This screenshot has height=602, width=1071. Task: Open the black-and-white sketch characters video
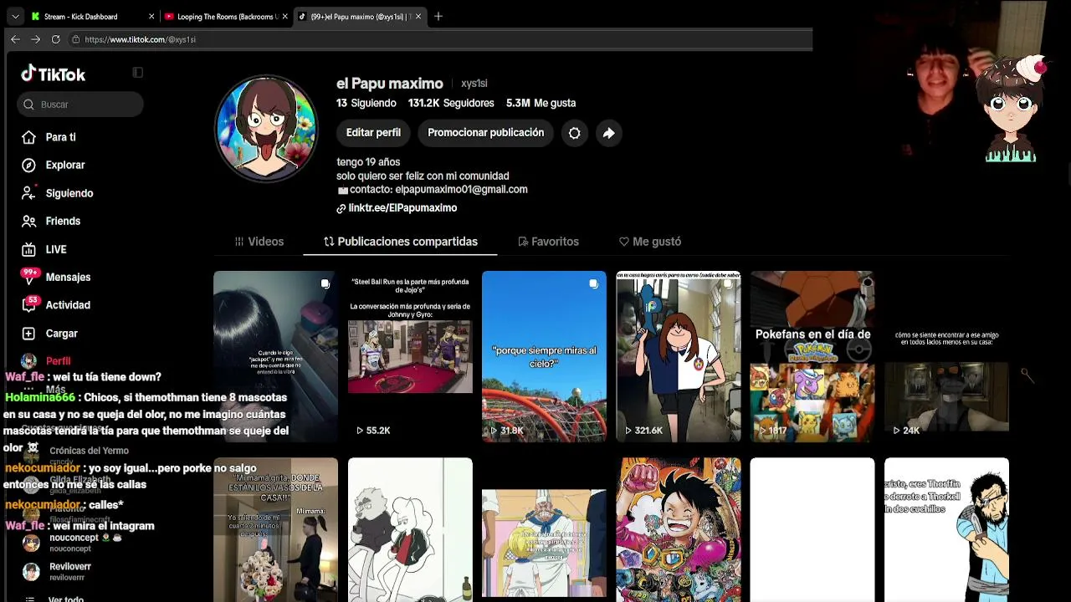pyautogui.click(x=410, y=530)
